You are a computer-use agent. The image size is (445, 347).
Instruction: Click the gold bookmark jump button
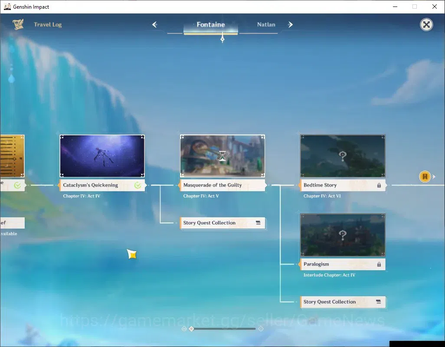(425, 177)
